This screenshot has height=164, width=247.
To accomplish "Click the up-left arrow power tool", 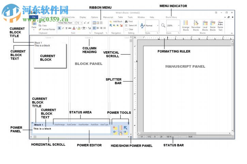I will (x=125, y=128).
